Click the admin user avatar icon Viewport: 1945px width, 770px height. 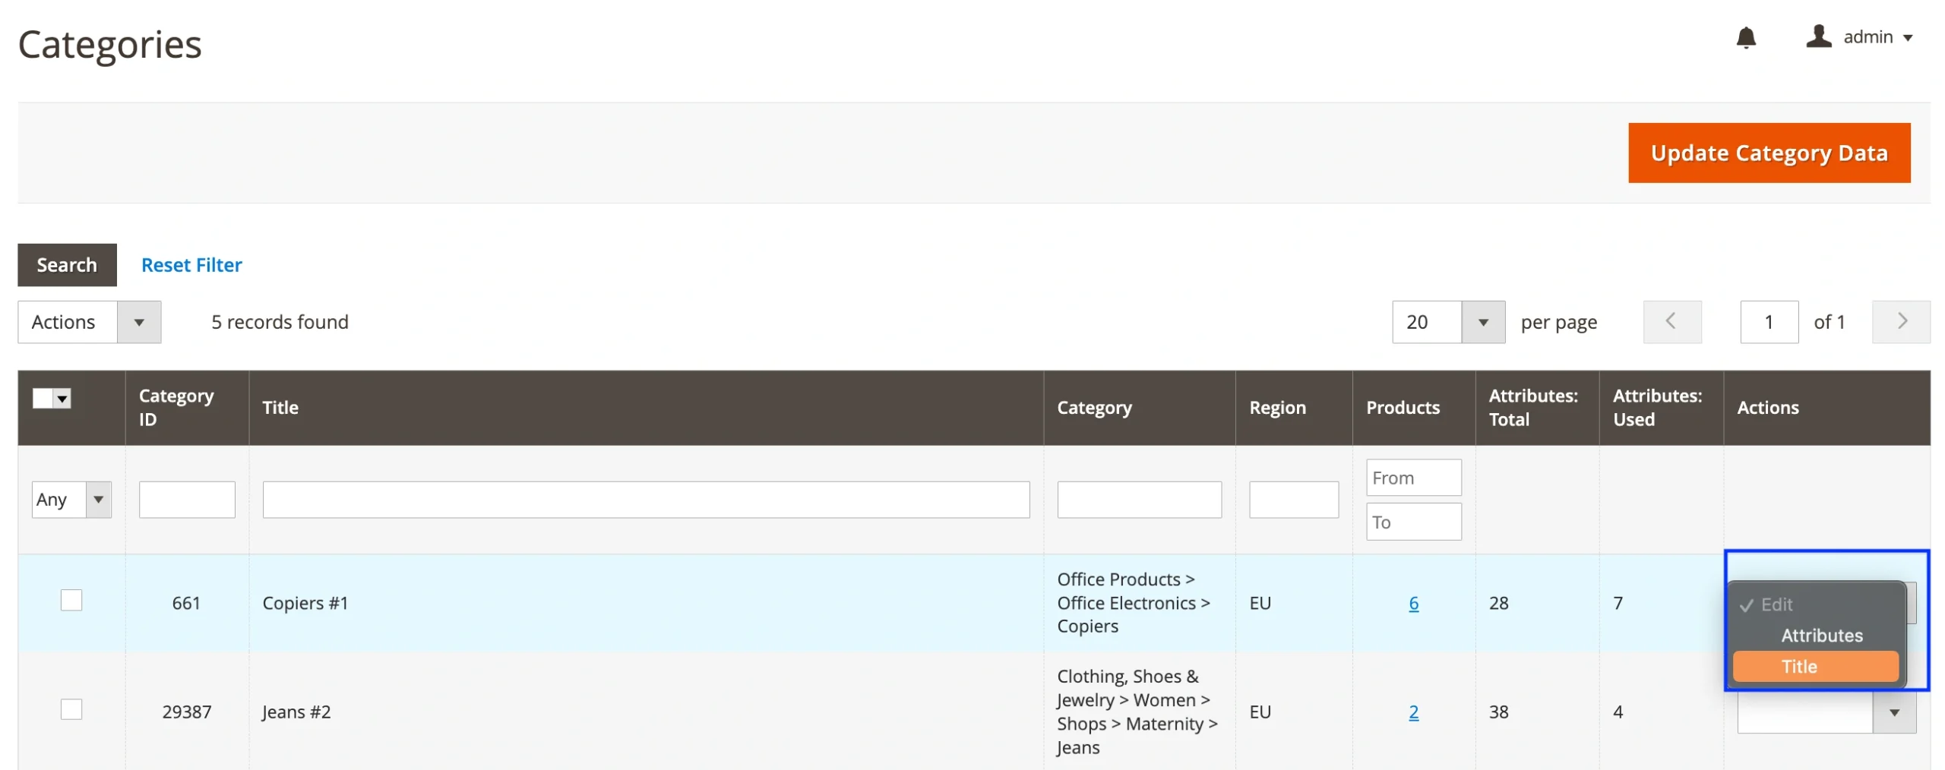[1817, 36]
